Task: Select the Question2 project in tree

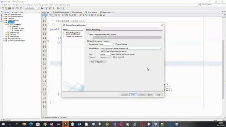Action: (x=17, y=41)
